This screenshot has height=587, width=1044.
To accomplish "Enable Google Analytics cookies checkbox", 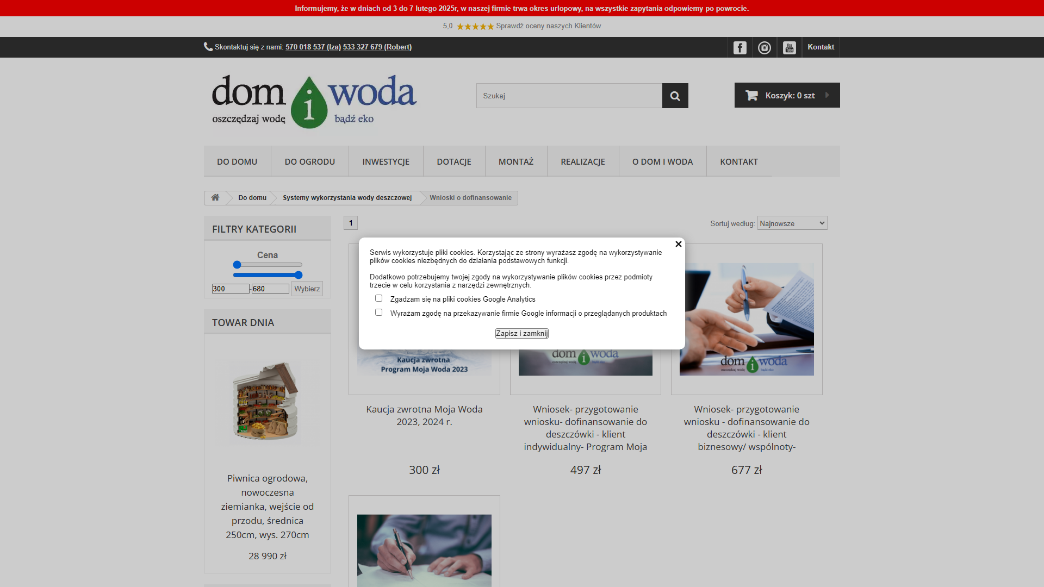I will pos(378,298).
